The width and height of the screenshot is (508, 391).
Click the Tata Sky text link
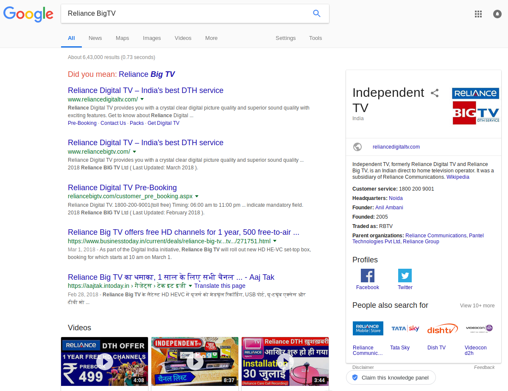400,348
